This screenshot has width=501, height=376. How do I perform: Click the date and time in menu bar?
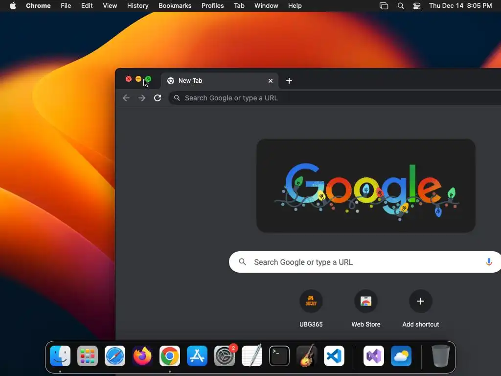point(460,6)
